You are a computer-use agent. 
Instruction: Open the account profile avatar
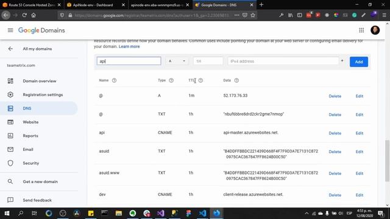point(375,30)
